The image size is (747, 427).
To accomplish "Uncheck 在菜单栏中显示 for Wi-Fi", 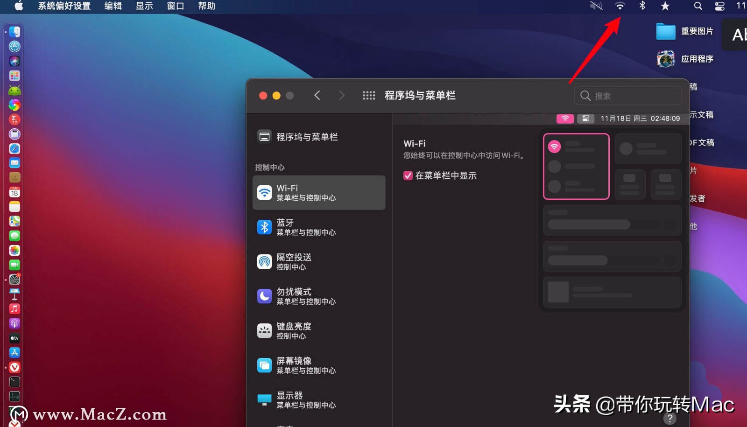I will tap(408, 175).
